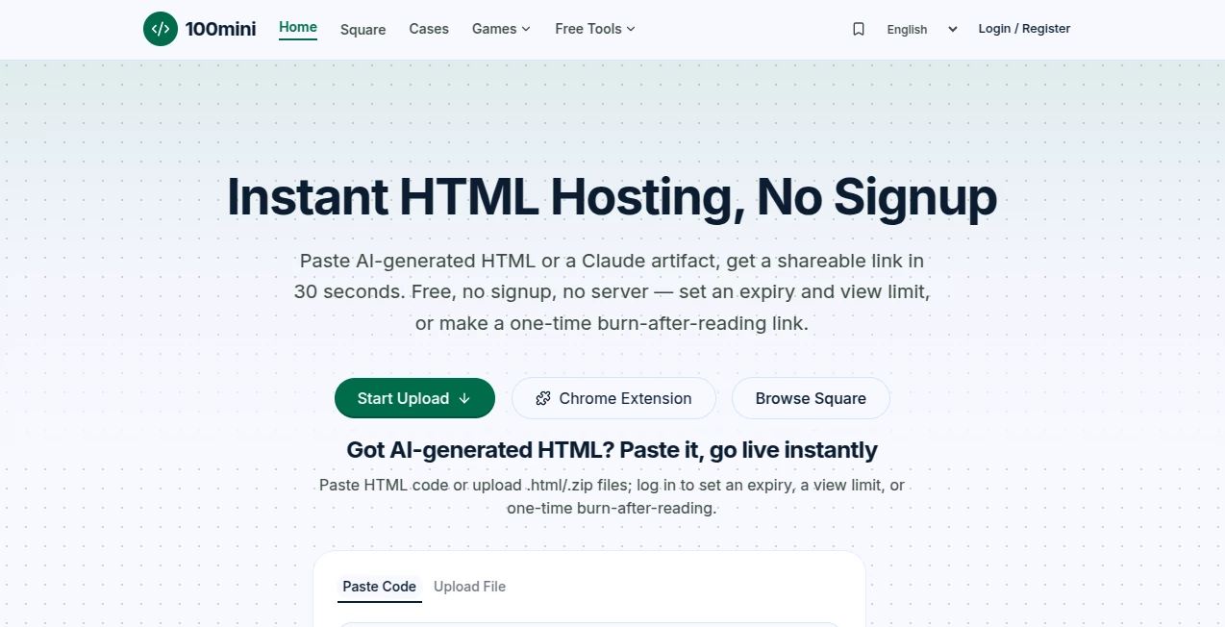Click the green 100mini code logo icon
The height and width of the screenshot is (627, 1225).
[161, 29]
